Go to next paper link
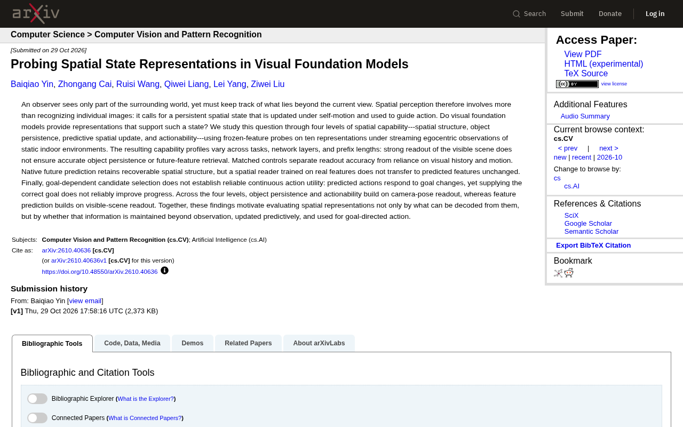The width and height of the screenshot is (683, 427). [609, 148]
